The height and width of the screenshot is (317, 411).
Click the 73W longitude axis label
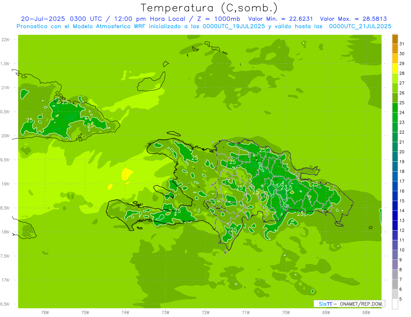point(165,312)
